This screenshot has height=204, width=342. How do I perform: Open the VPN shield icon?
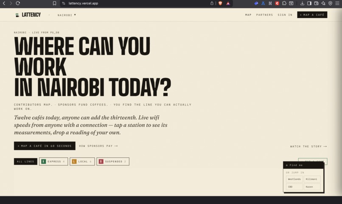click(x=330, y=3)
